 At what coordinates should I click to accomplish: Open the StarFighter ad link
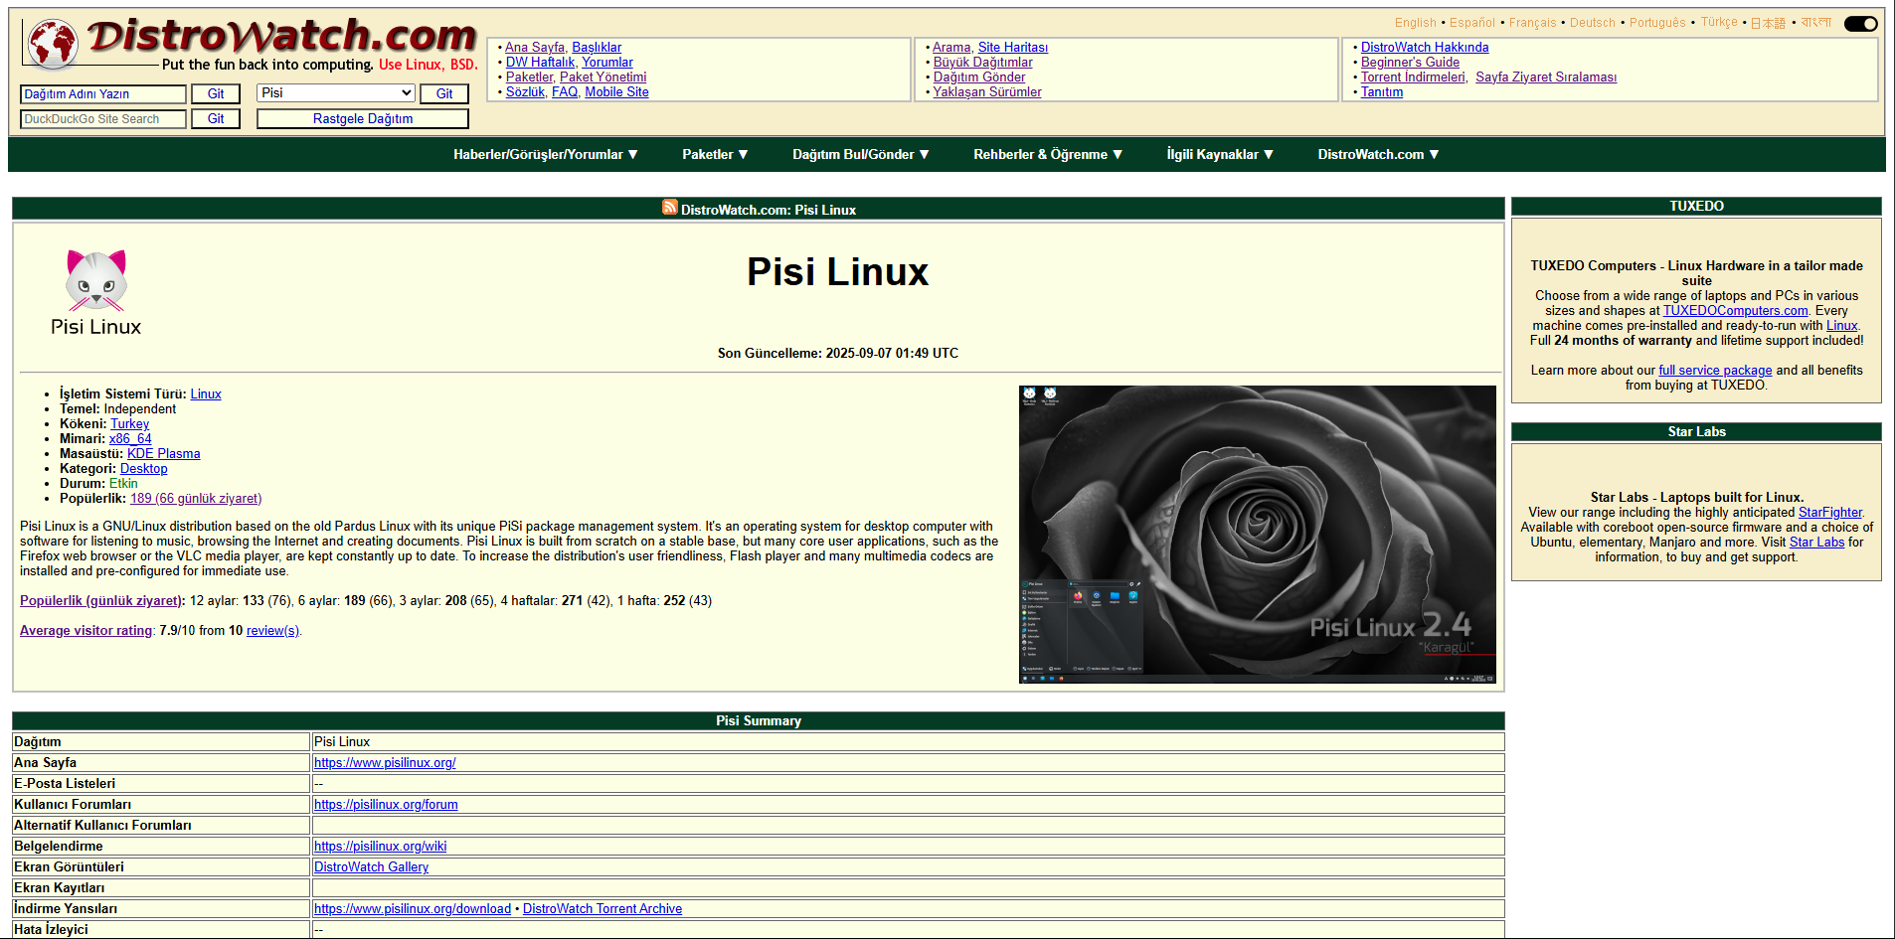[1830, 512]
